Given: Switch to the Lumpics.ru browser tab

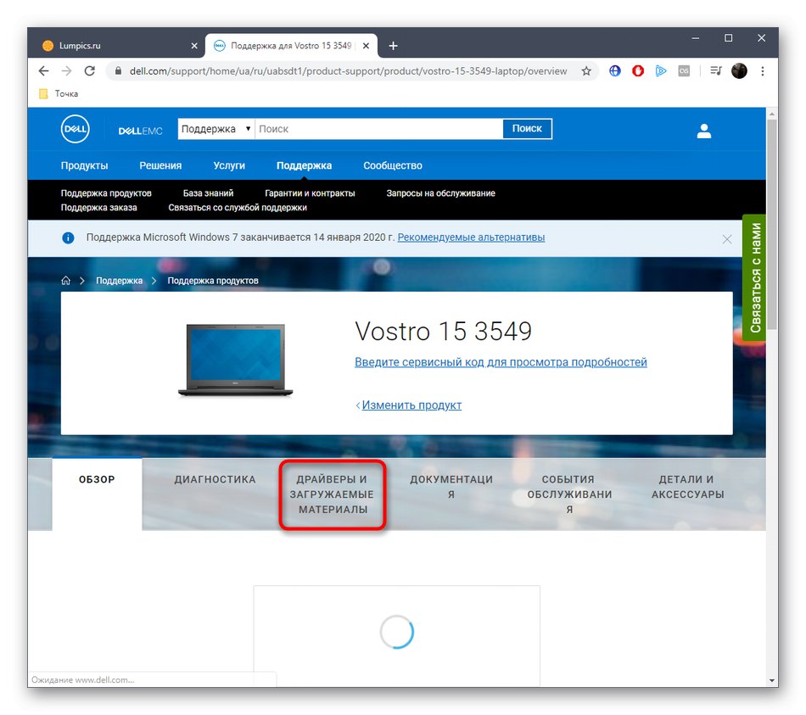Looking at the screenshot, I should click(110, 45).
